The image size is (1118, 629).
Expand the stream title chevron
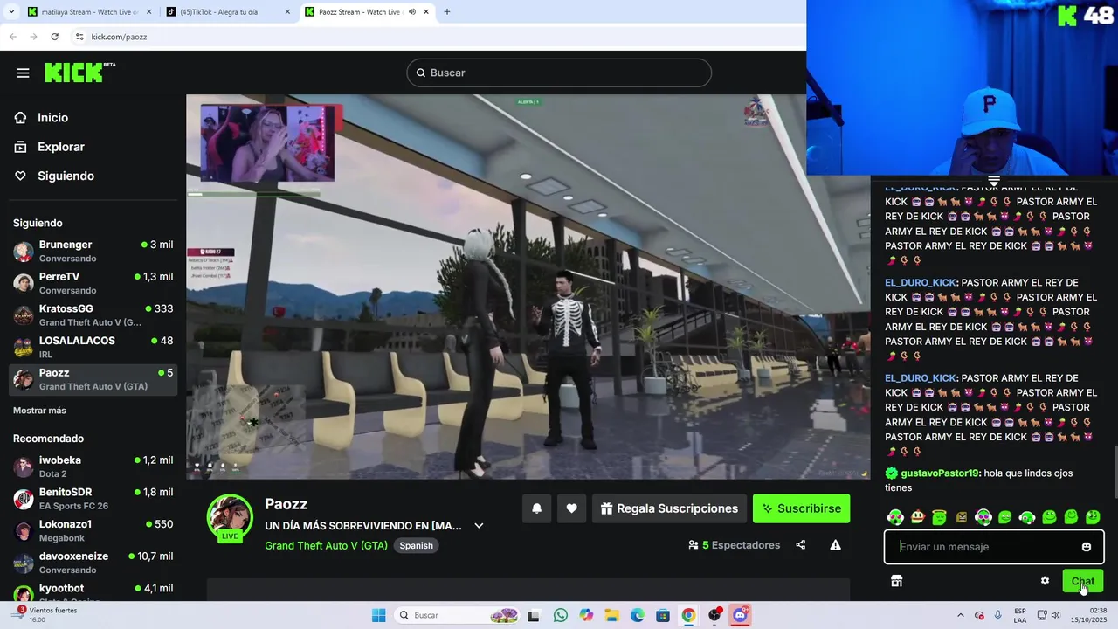tap(479, 526)
